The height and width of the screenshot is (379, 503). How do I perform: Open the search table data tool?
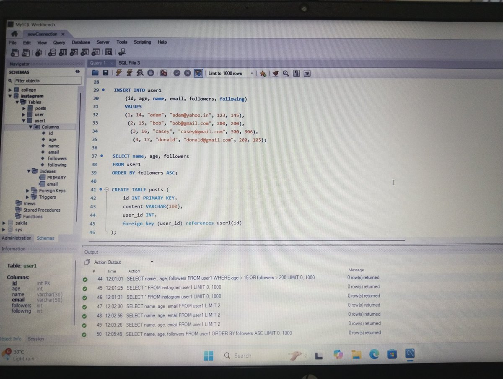coord(109,52)
